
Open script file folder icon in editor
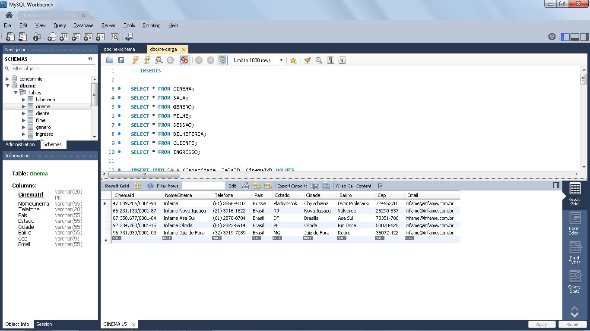point(110,60)
